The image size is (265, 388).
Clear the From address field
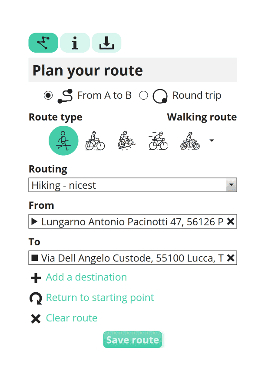coord(231,221)
